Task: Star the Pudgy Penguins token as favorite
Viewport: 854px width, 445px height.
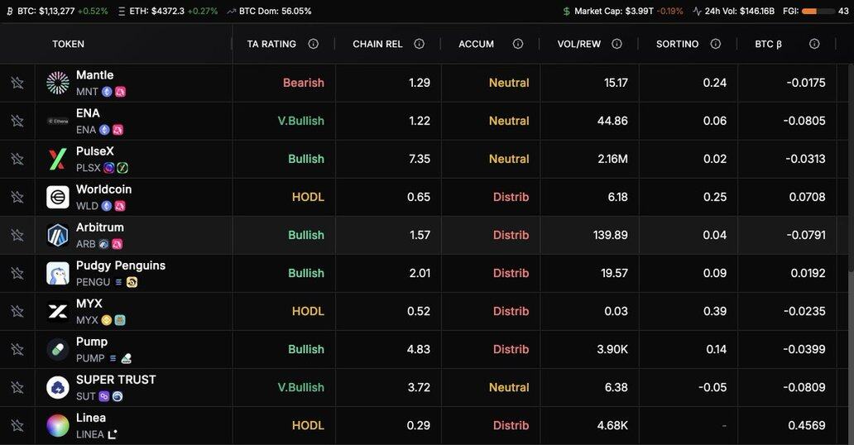Action: [17, 274]
